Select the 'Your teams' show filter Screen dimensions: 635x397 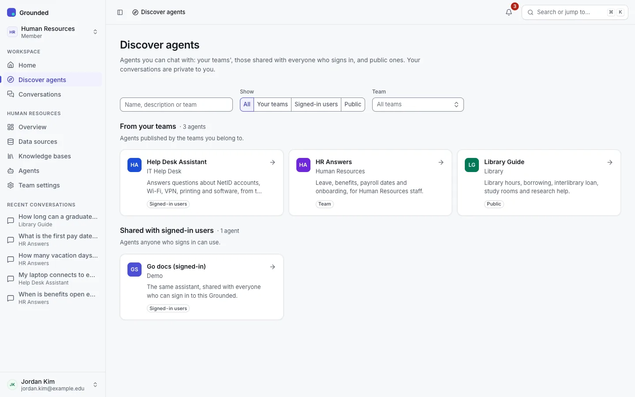pyautogui.click(x=273, y=105)
